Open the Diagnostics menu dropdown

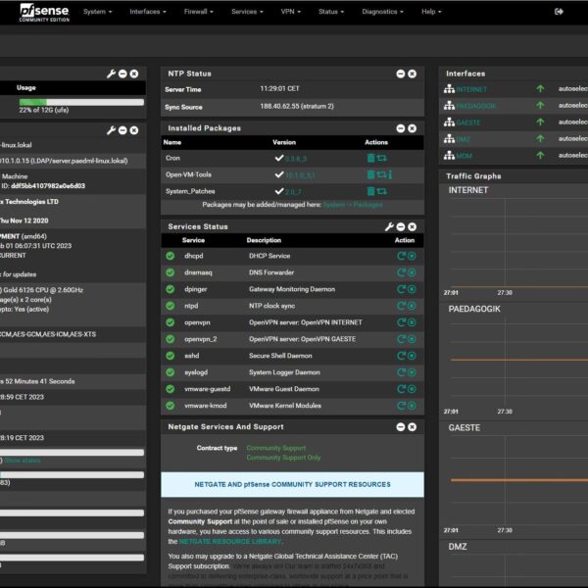point(382,12)
